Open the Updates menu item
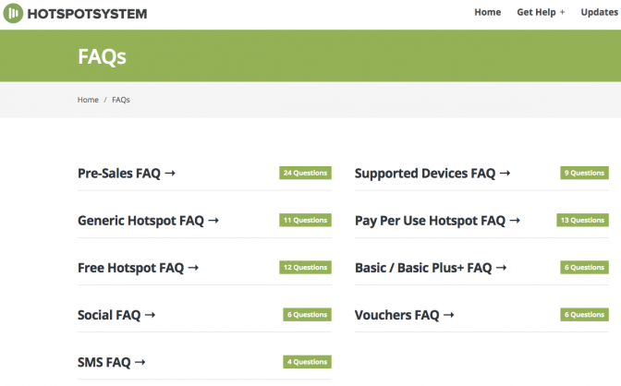 [x=600, y=12]
